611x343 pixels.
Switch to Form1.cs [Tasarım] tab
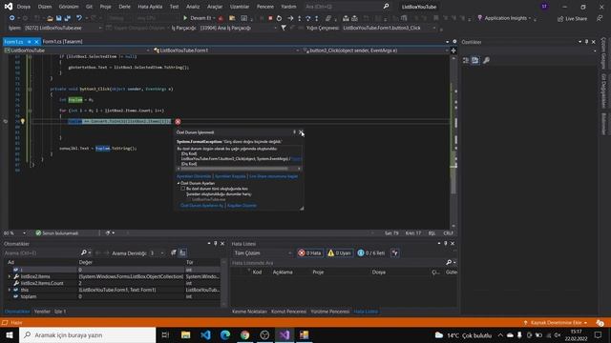[62, 42]
